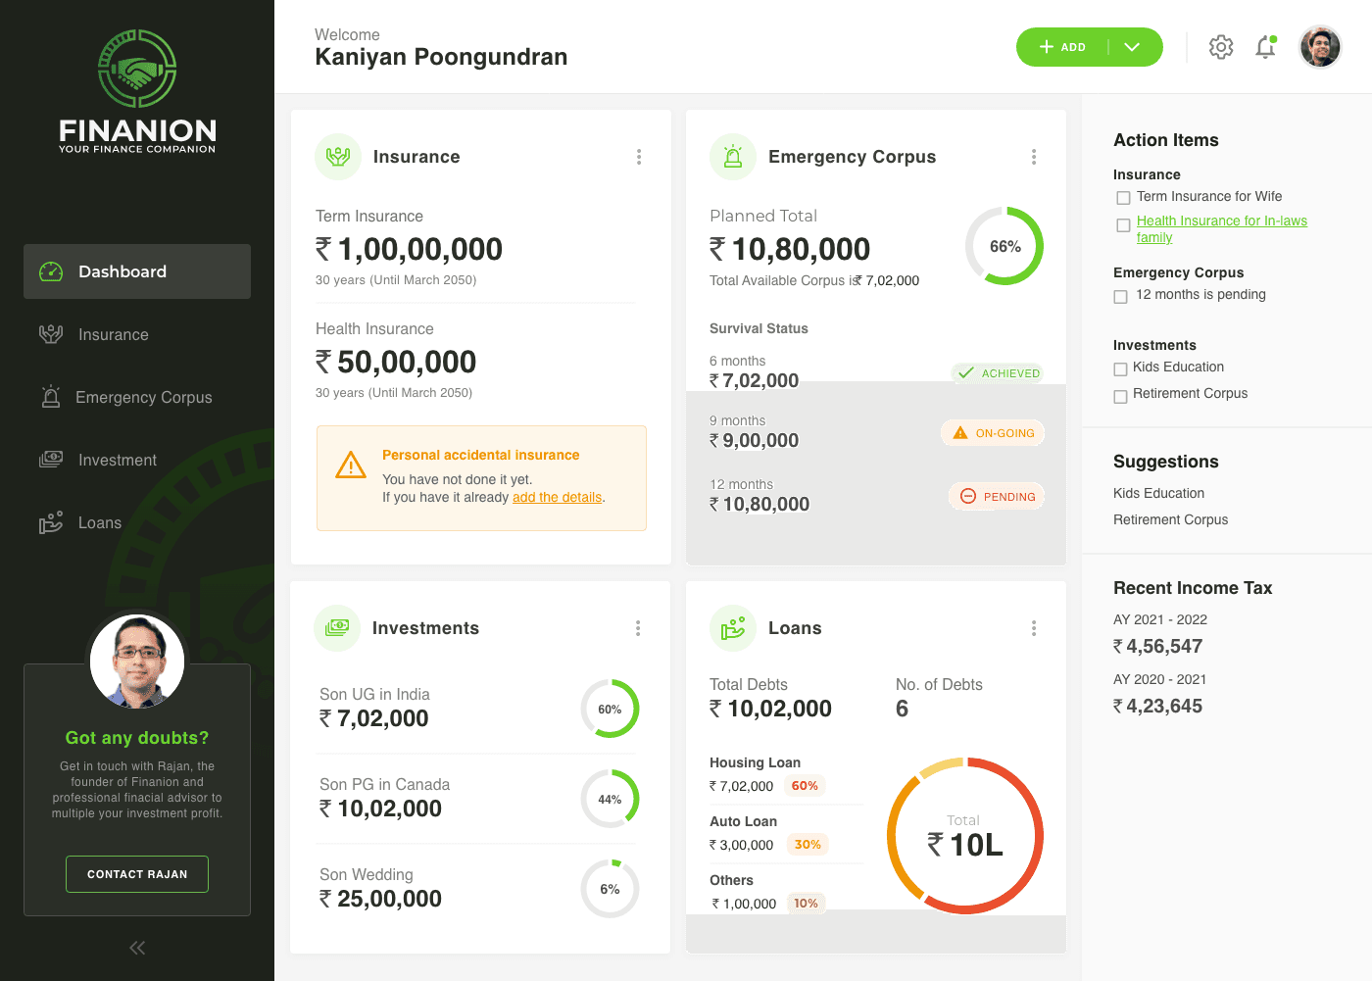Tick Health Insurance for In-laws checkbox

[1123, 225]
